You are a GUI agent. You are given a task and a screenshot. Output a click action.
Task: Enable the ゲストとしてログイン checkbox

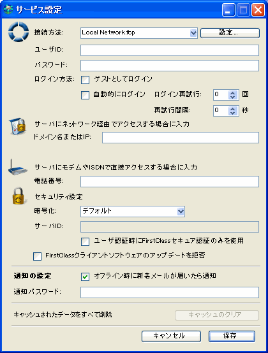pyautogui.click(x=86, y=80)
